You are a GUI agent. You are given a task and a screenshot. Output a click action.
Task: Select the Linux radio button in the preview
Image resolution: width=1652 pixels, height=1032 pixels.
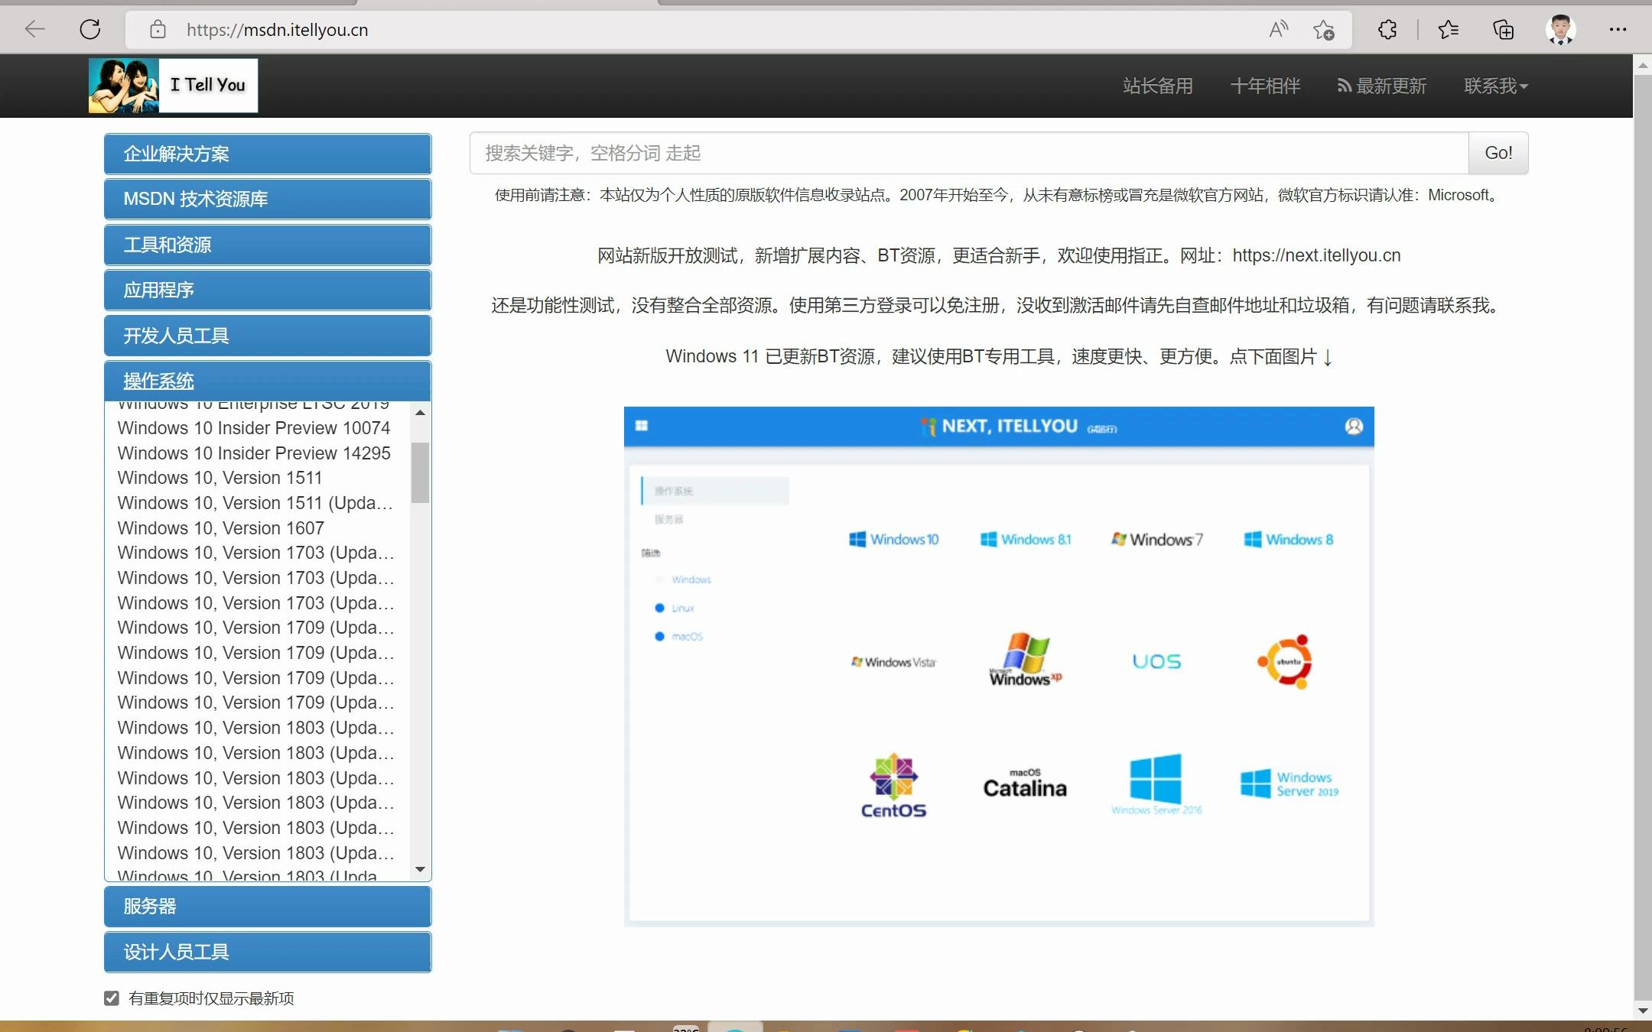pos(660,608)
